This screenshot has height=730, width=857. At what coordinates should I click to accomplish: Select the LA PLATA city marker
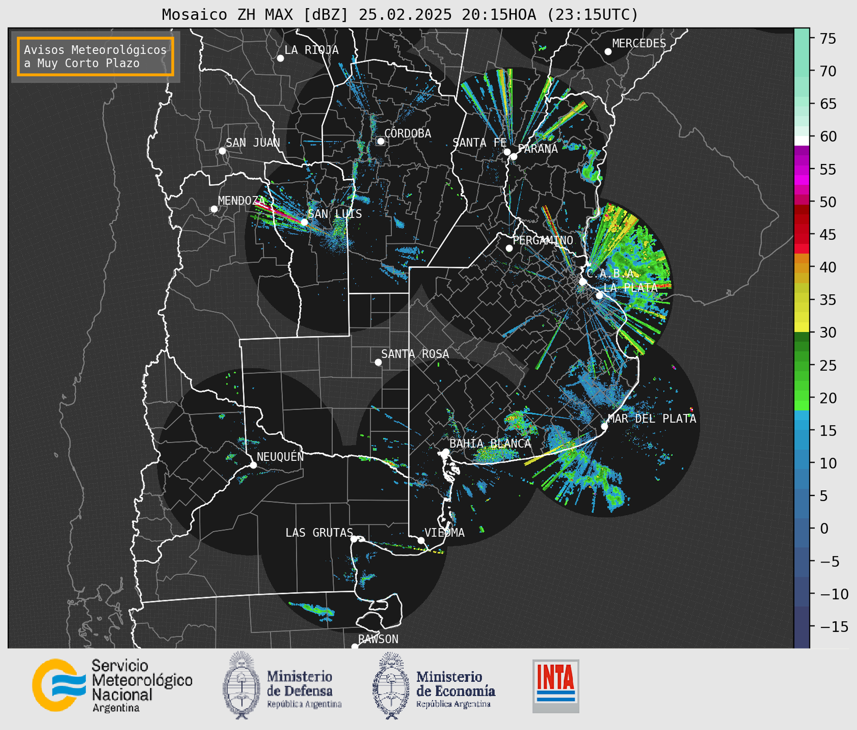[599, 295]
